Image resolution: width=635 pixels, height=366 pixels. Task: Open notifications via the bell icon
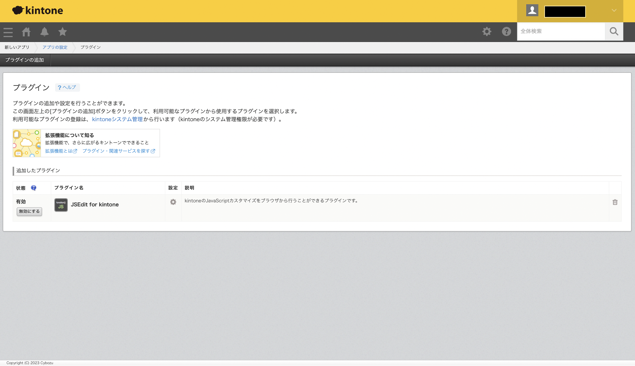tap(44, 32)
